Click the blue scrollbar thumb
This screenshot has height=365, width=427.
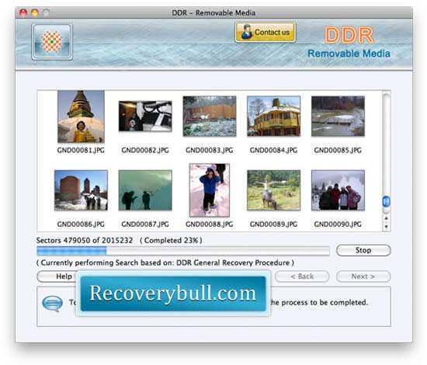click(386, 202)
